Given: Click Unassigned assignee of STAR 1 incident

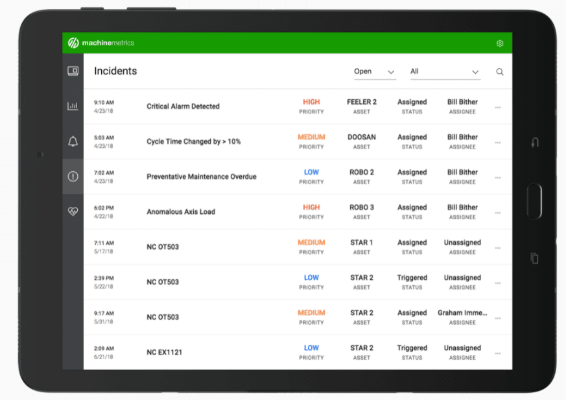Looking at the screenshot, I should [462, 242].
